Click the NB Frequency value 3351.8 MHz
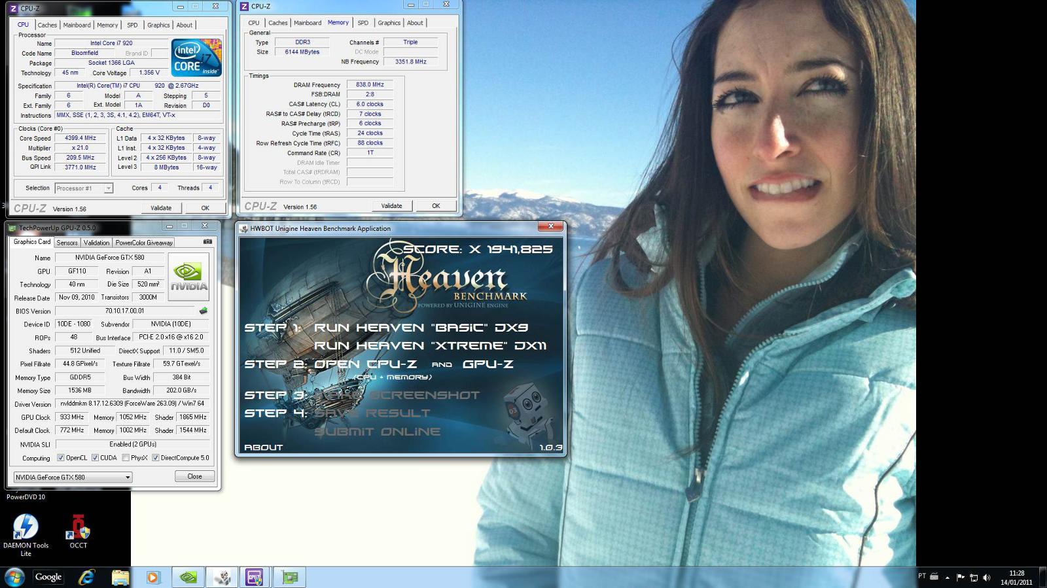The height and width of the screenshot is (588, 1047). click(410, 61)
